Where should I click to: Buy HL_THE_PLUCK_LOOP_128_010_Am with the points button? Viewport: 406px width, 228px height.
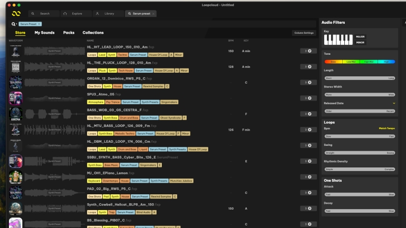coord(307,67)
